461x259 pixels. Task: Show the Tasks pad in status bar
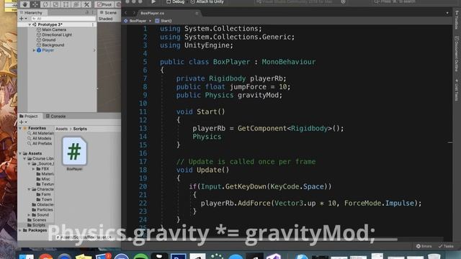[x=446, y=246]
